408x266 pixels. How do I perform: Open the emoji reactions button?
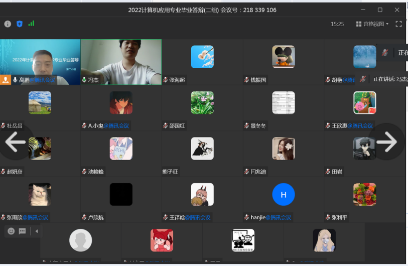point(11,231)
